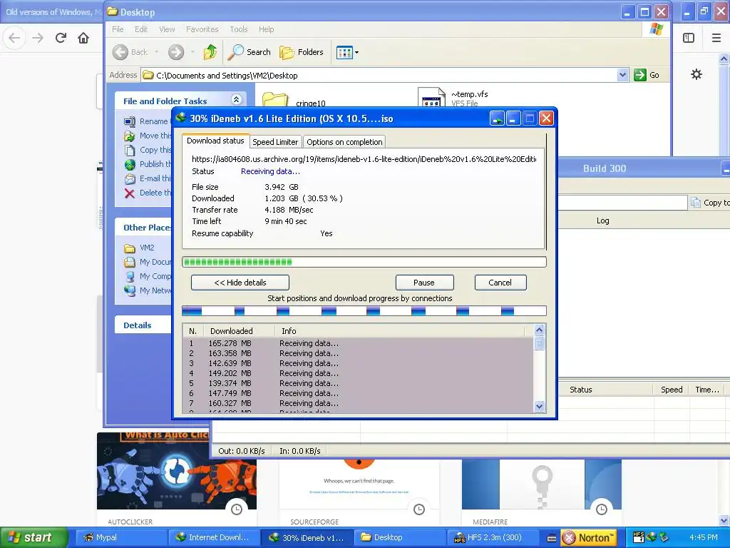Open the Edit menu in Desktop window
This screenshot has height=548, width=730.
(141, 29)
